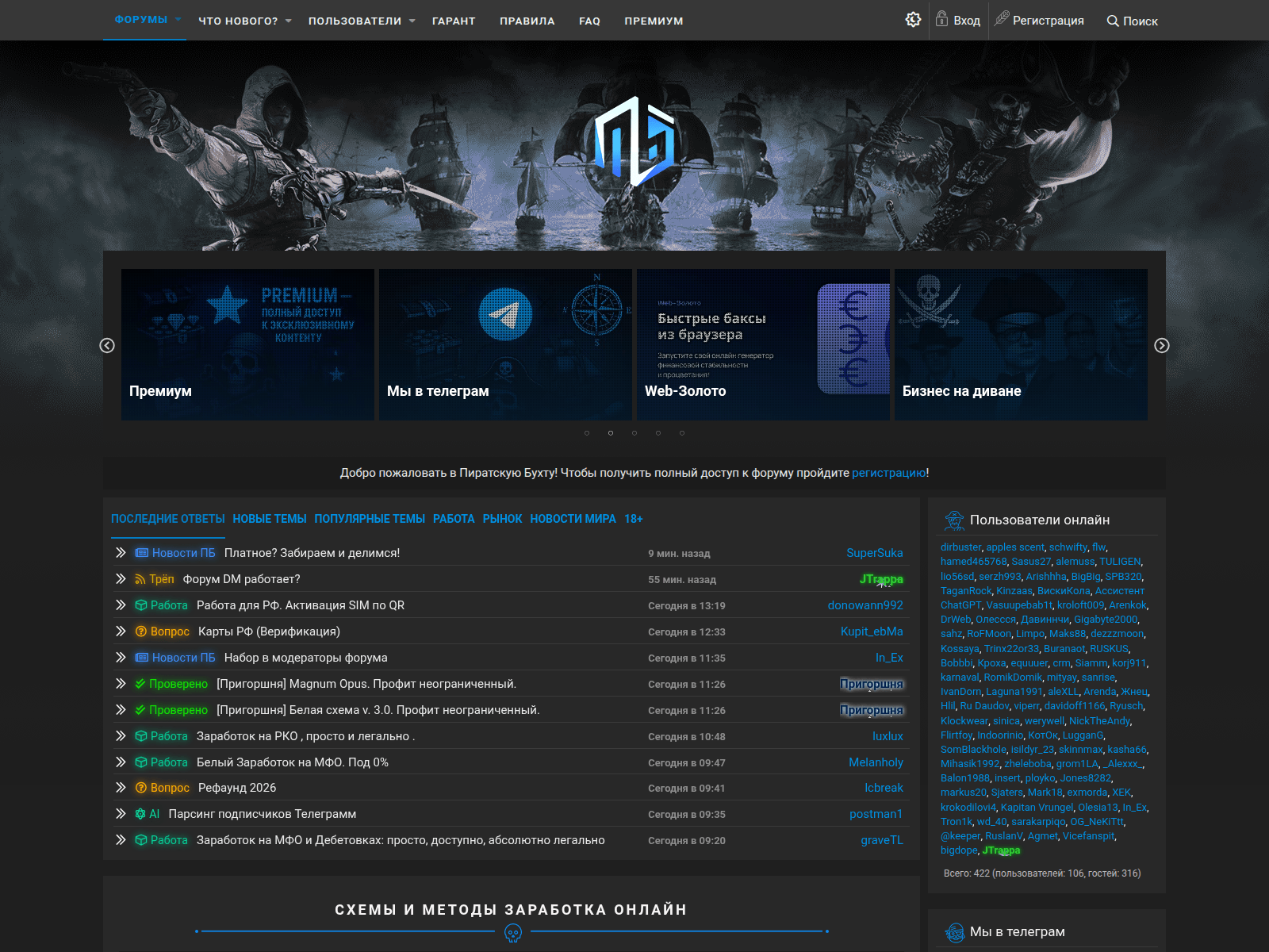Viewport: 1269px width, 952px height.
Task: Open online user dirbuster profile
Action: coord(961,547)
